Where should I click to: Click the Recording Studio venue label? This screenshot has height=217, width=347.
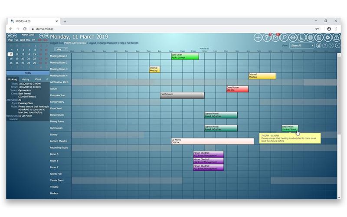tap(59, 148)
